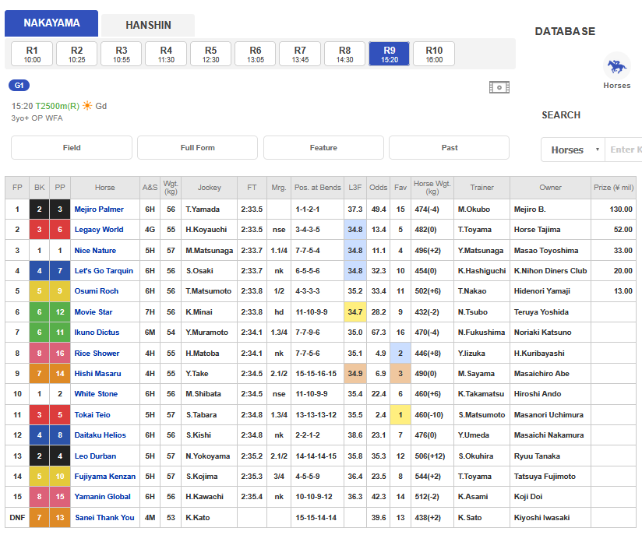Viewport: 642px width, 535px height.
Task: Click the Pos. at Bends column header
Action: 317,188
